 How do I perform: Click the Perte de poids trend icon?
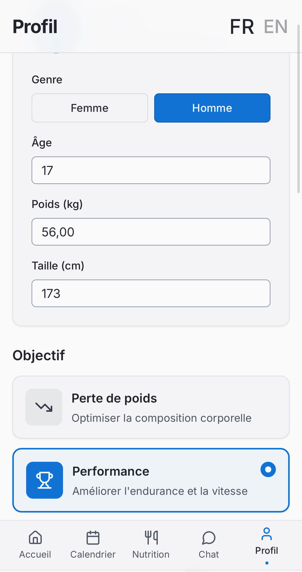[x=44, y=407]
